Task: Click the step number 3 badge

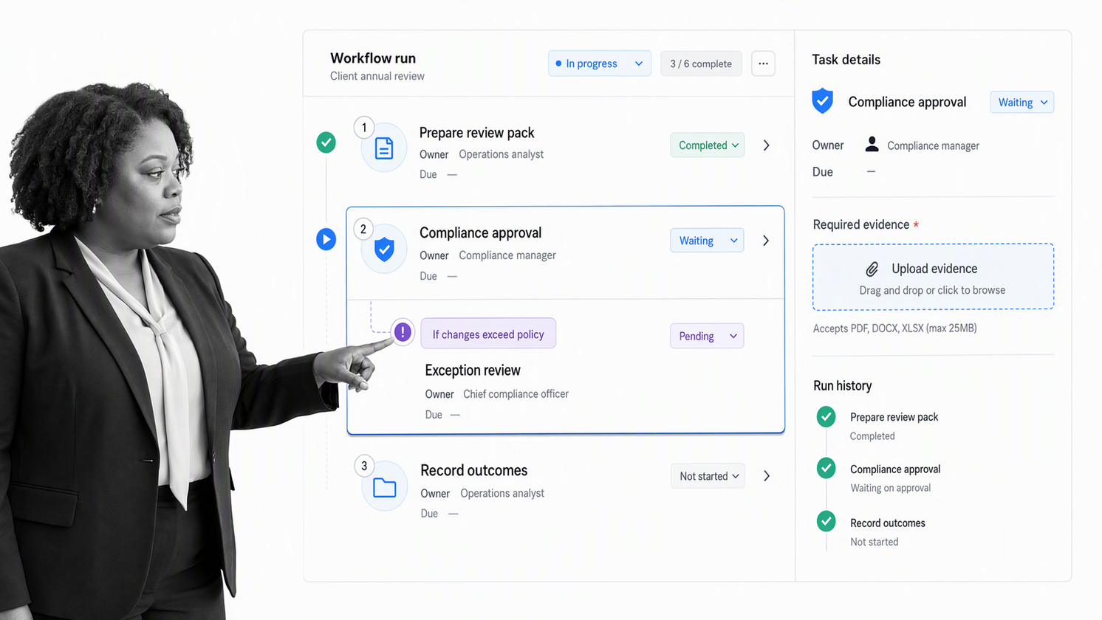Action: pyautogui.click(x=364, y=466)
